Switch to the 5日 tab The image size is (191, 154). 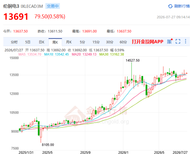pyautogui.click(x=28, y=42)
